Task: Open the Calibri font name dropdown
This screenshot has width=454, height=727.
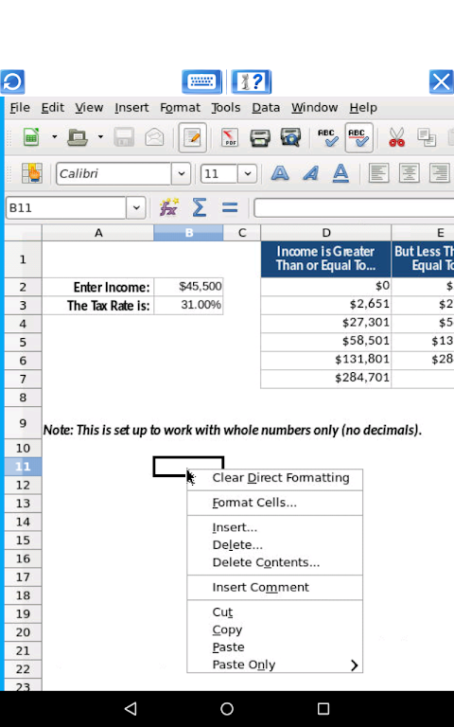Action: click(x=182, y=174)
